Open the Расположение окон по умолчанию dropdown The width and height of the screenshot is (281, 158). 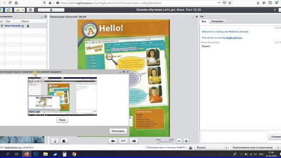click(x=255, y=147)
